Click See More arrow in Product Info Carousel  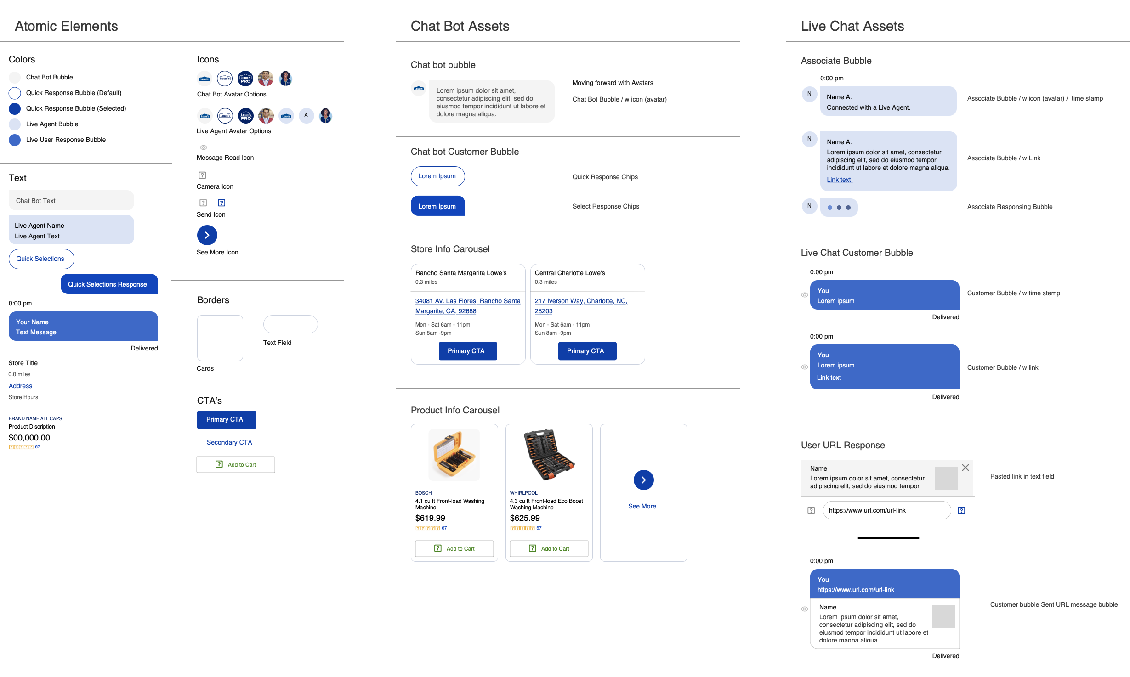pyautogui.click(x=643, y=480)
